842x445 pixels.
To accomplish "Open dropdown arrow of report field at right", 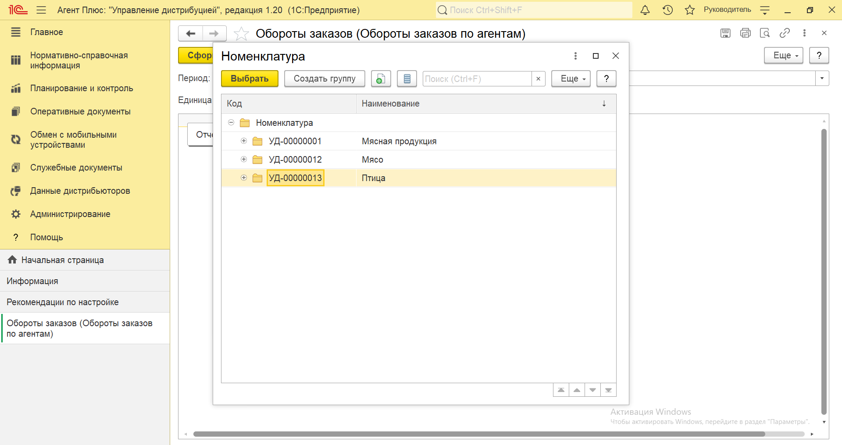I will pos(822,78).
